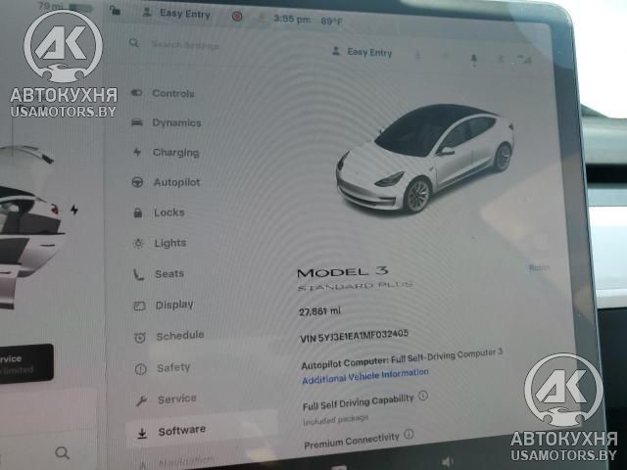Click the Software download icon

pyautogui.click(x=142, y=433)
